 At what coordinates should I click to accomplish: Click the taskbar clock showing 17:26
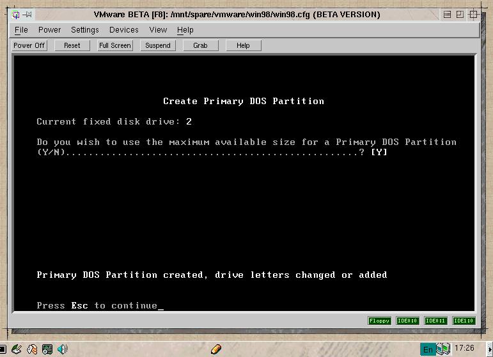tap(464, 349)
